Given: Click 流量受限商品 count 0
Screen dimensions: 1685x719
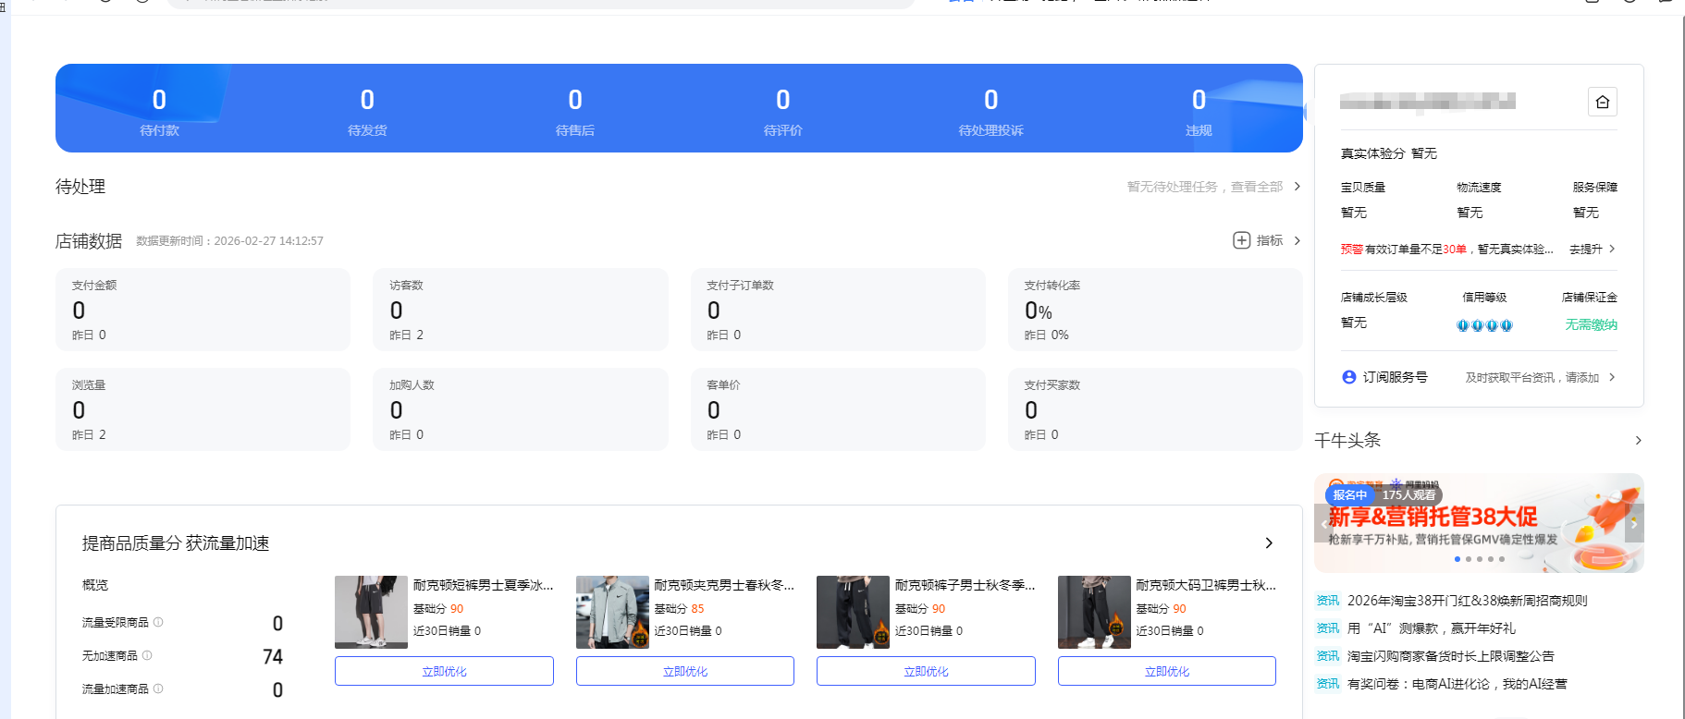Looking at the screenshot, I should click(277, 623).
